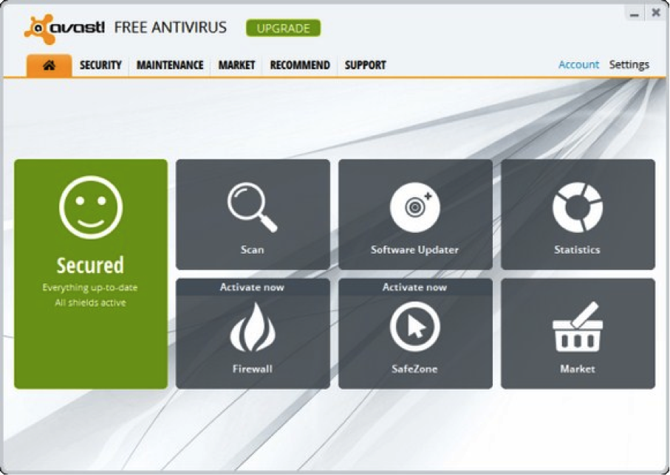Select the Market tab in navigation
This screenshot has width=670, height=475.
(236, 65)
